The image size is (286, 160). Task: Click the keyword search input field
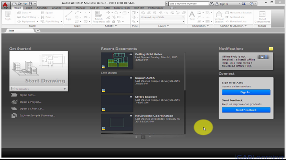189,4
